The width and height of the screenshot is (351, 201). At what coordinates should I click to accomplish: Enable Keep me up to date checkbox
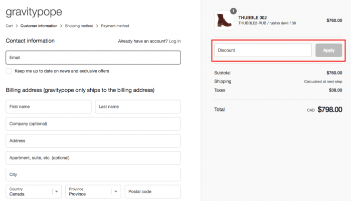click(x=9, y=71)
